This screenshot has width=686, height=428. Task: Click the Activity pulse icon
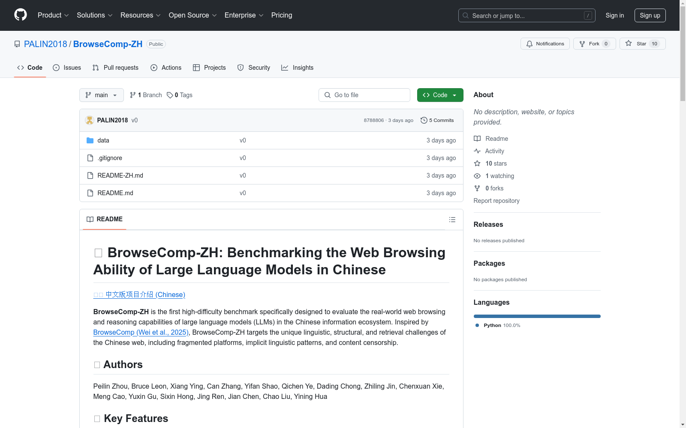[x=477, y=151]
